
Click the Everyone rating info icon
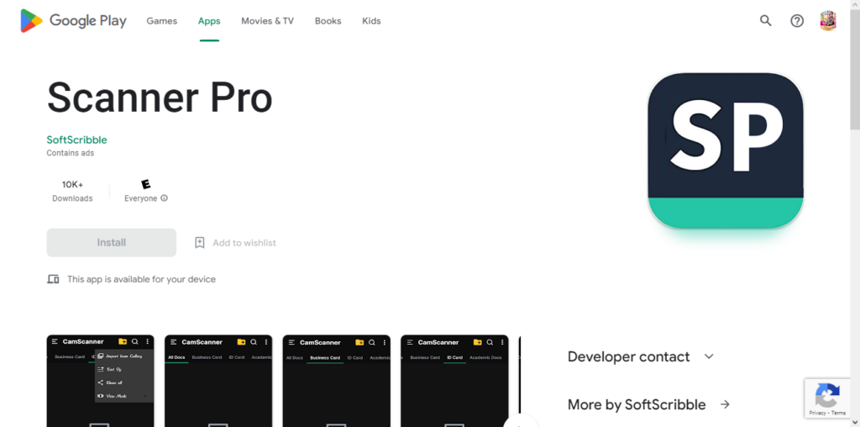[x=164, y=198]
